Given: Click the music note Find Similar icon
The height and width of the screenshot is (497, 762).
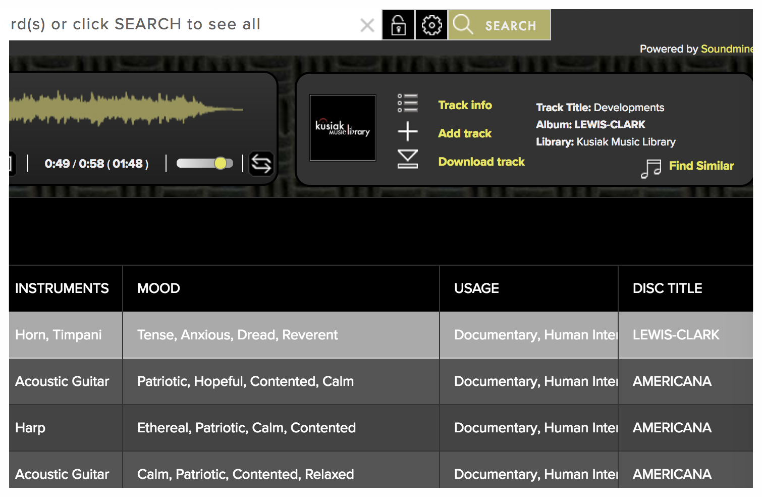Looking at the screenshot, I should (651, 169).
